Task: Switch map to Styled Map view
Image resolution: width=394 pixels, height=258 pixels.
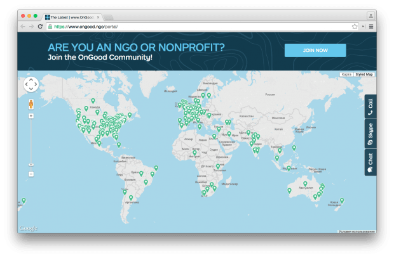Action: coord(364,74)
